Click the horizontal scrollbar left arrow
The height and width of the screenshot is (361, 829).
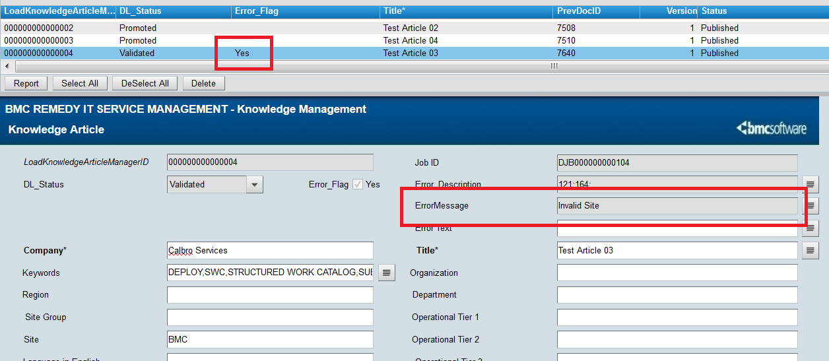[x=7, y=67]
